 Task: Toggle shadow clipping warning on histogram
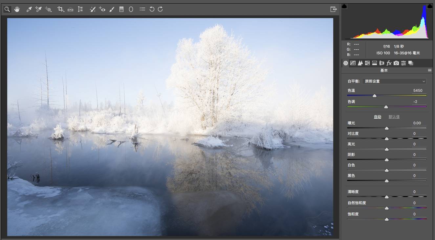(344, 6)
